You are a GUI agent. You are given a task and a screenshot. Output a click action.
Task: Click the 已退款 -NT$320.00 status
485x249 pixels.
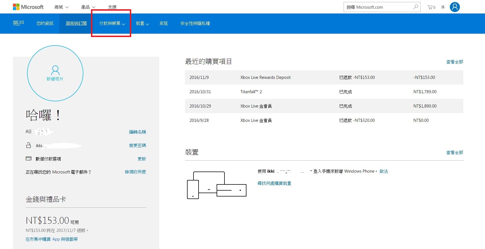point(357,120)
